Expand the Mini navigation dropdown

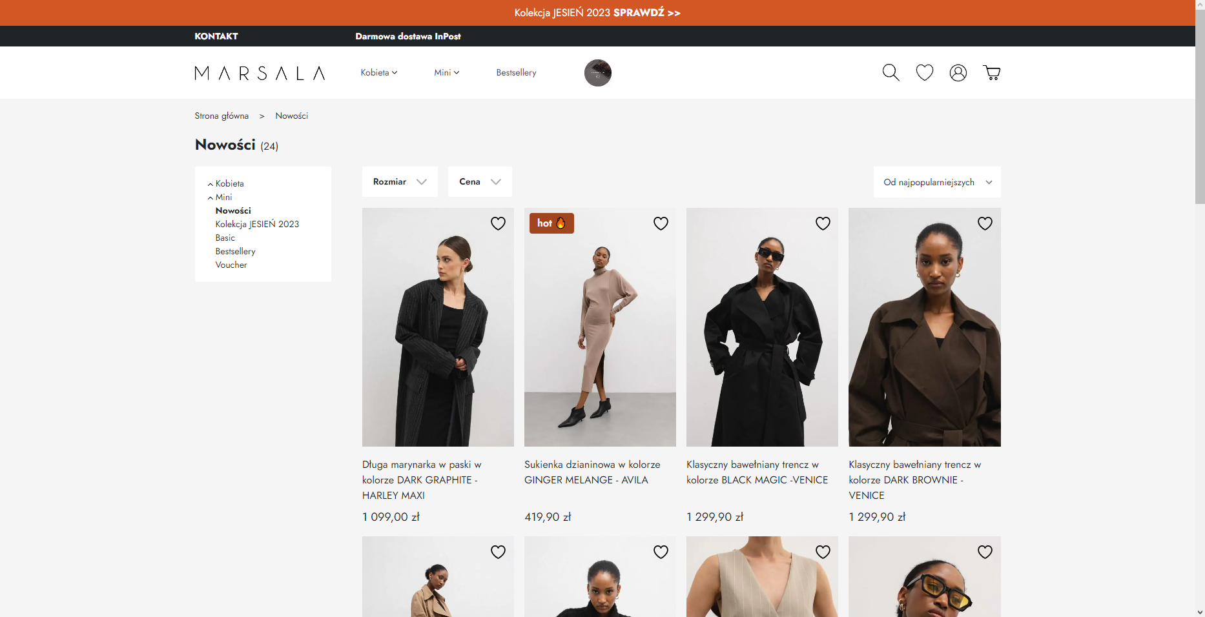447,72
